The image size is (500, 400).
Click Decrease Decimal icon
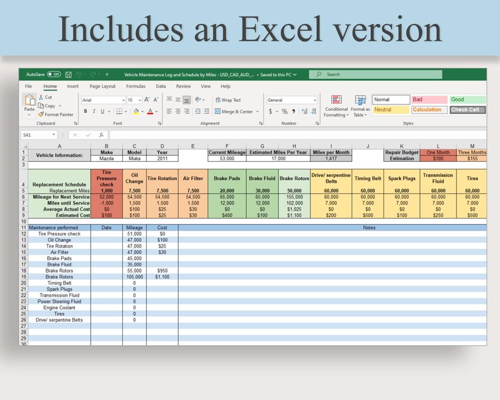[314, 111]
